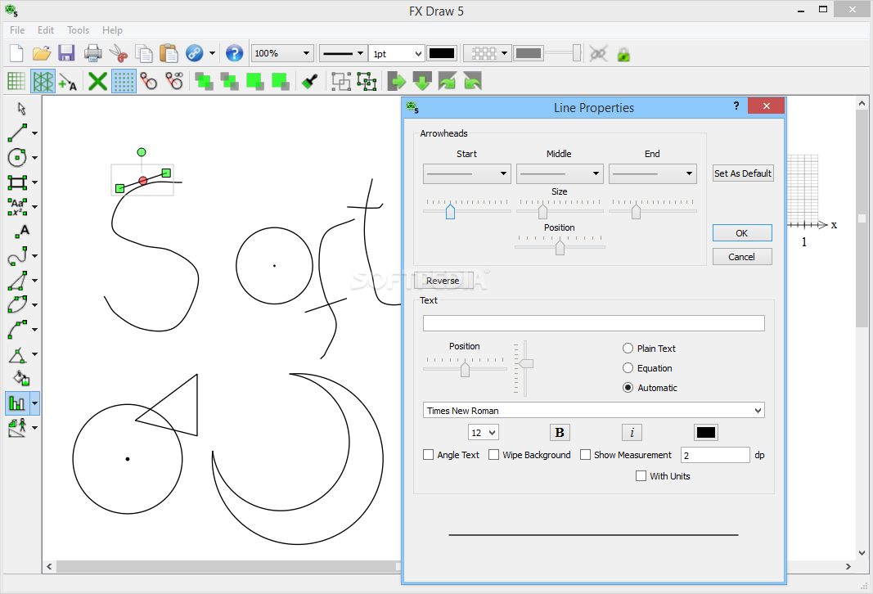Select the text A tool

pos(22,231)
